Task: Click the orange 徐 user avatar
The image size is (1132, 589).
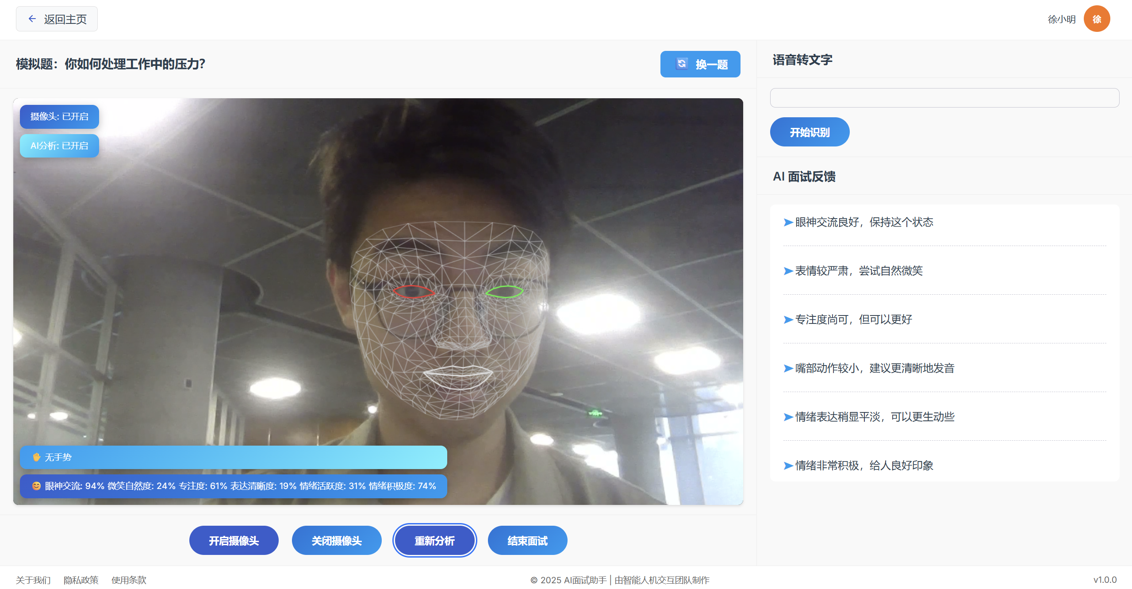Action: 1096,19
